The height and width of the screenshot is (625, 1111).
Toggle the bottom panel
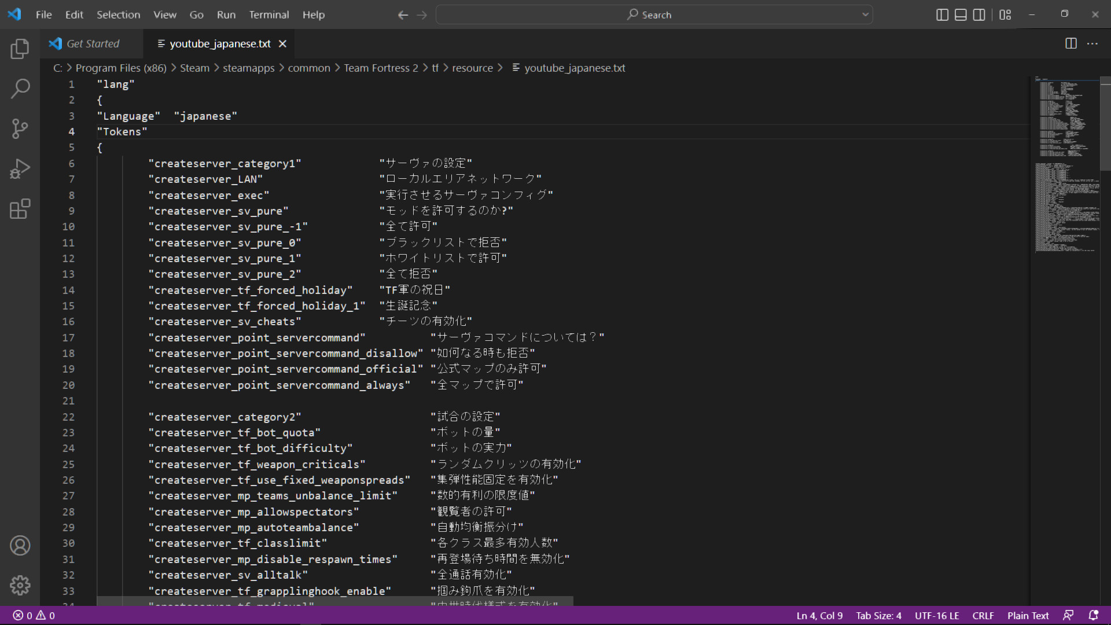tap(961, 14)
